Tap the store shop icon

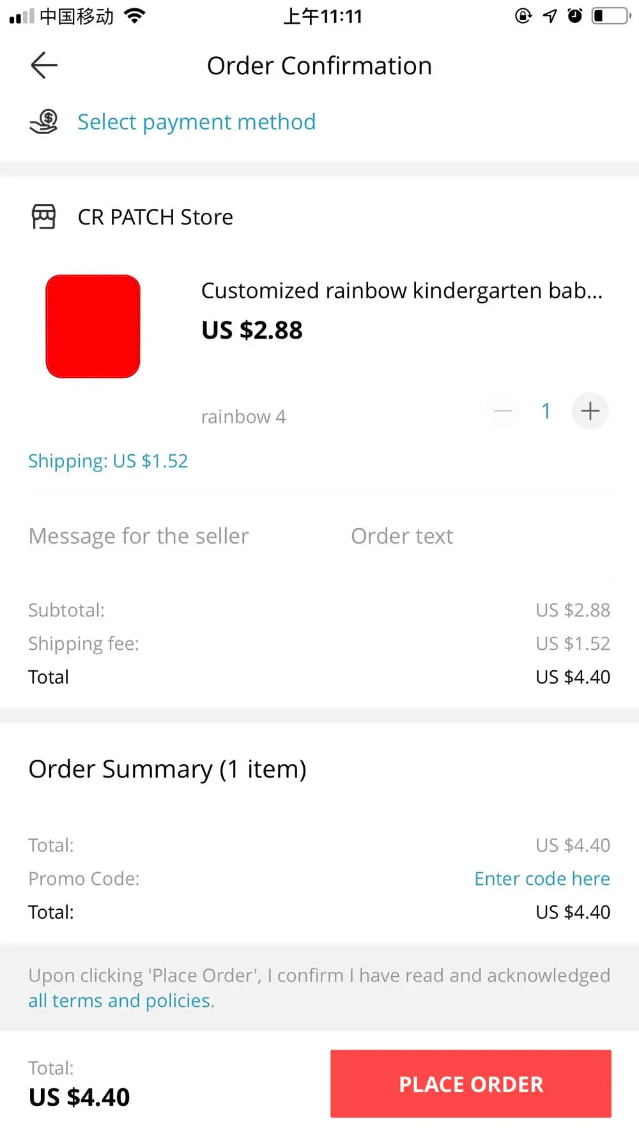click(44, 217)
